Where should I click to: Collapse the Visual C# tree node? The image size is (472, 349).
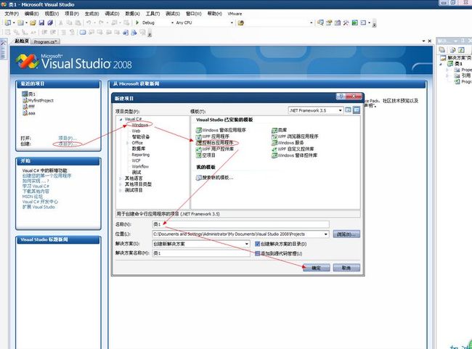(121, 120)
